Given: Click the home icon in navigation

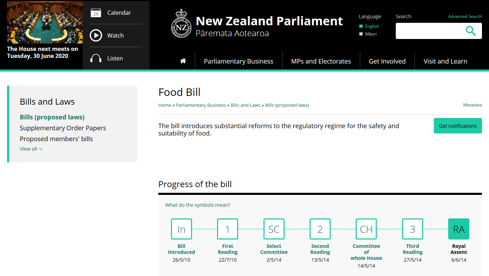Looking at the screenshot, I should 183,61.
